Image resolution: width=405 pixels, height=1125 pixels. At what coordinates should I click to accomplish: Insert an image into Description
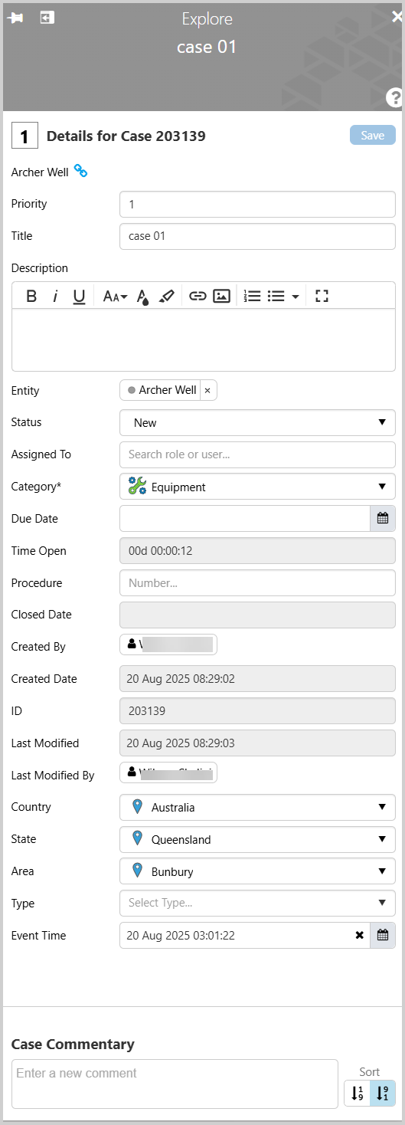[x=221, y=296]
